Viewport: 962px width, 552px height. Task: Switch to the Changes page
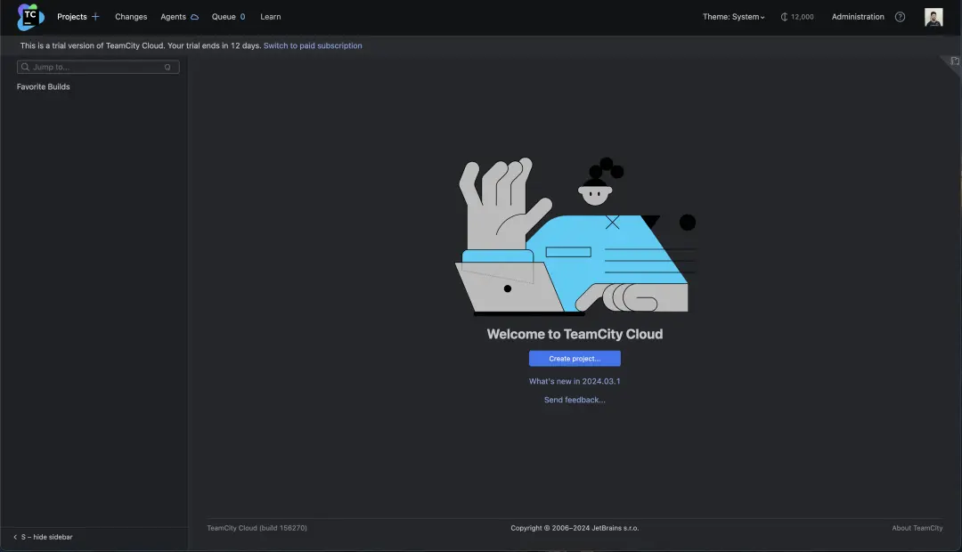pyautogui.click(x=131, y=16)
